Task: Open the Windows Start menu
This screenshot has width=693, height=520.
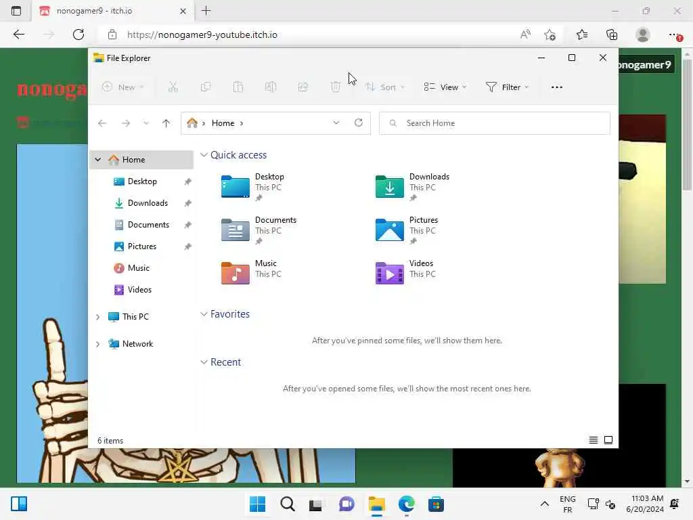Action: coord(257,504)
